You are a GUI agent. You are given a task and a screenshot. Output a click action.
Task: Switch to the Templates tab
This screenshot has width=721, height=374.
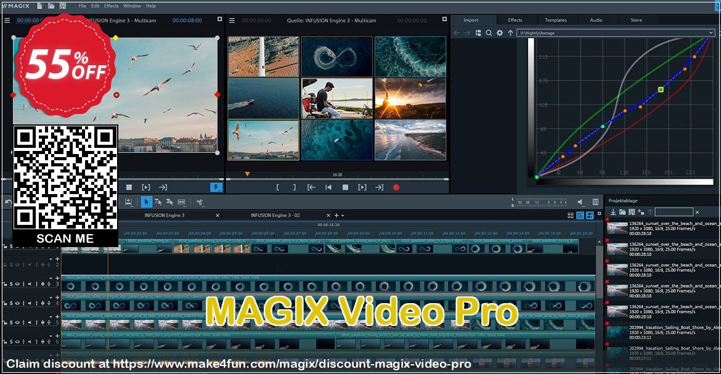(x=555, y=20)
